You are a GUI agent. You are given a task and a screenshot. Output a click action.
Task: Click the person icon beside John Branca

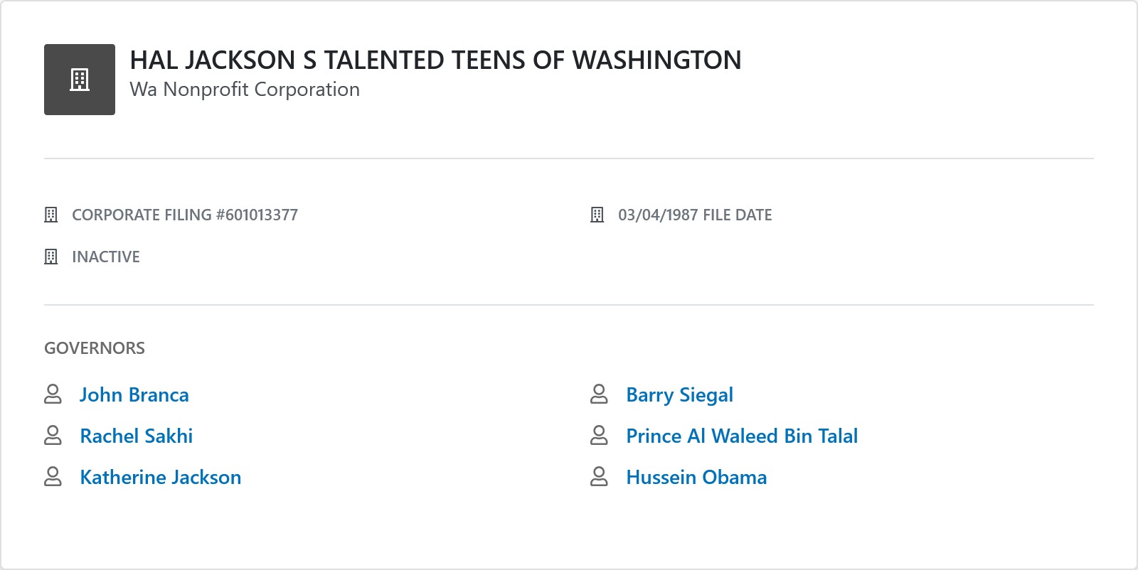pos(53,394)
